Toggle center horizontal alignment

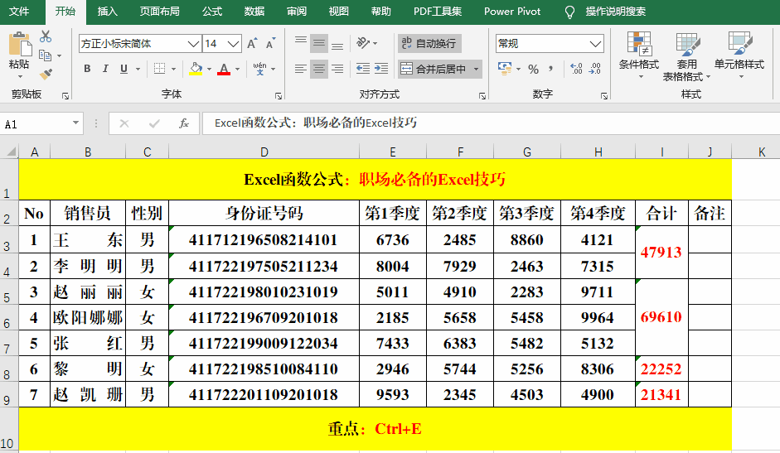319,69
